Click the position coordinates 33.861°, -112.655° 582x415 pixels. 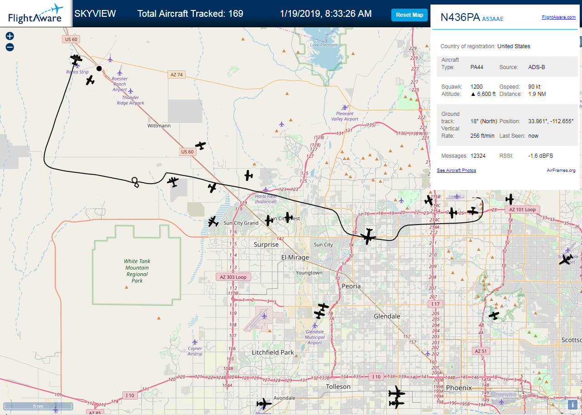[x=551, y=121]
